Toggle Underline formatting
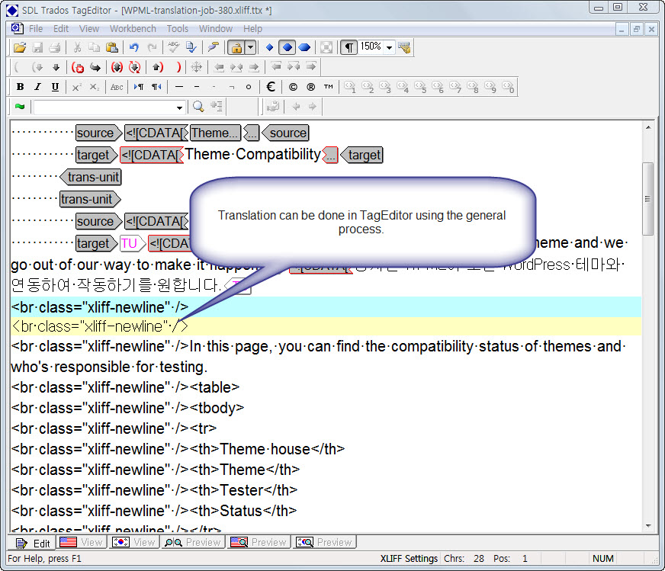The width and height of the screenshot is (665, 571). coord(55,87)
